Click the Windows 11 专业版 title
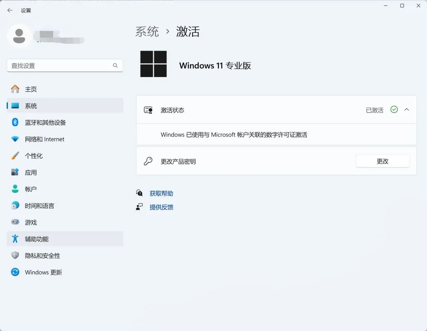This screenshot has width=427, height=331. pyautogui.click(x=215, y=66)
